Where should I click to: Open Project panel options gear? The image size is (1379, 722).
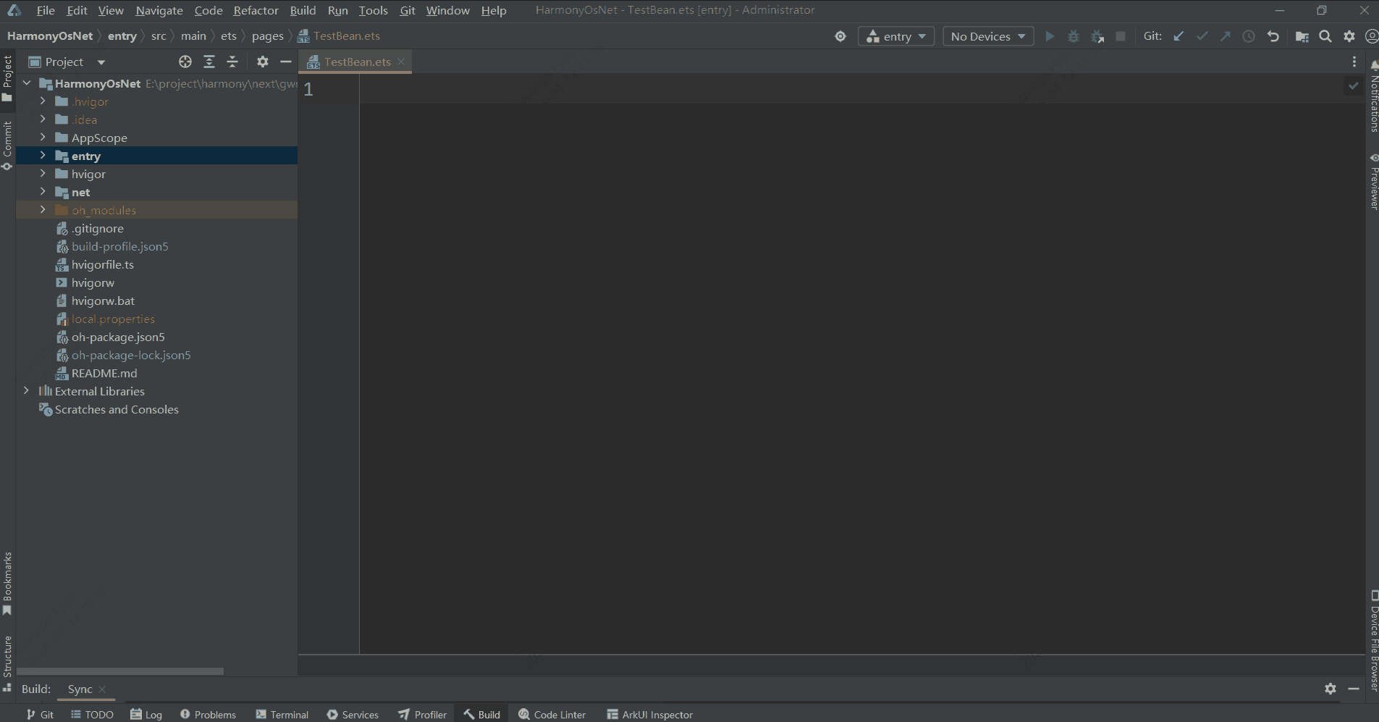(263, 62)
